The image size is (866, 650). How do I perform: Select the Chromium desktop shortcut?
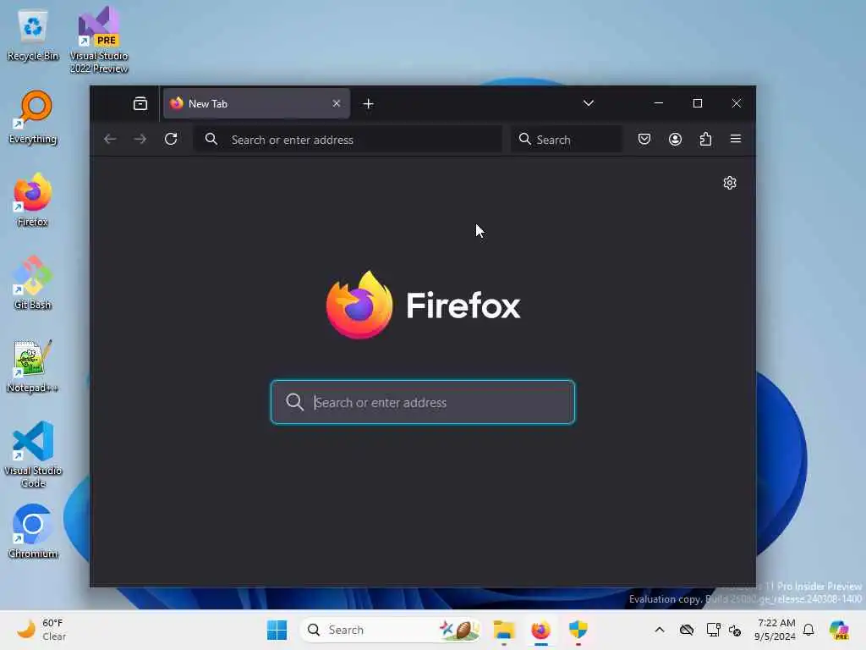coord(33,532)
